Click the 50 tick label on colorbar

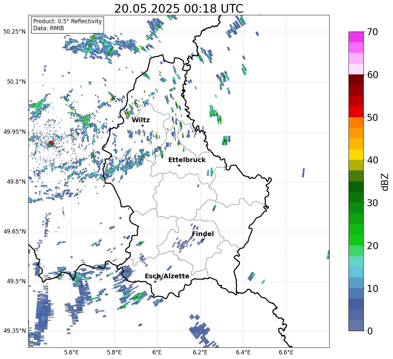372,118
